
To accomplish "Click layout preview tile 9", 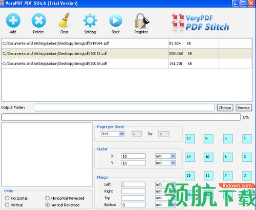I will pyautogui.click(x=208, y=139).
